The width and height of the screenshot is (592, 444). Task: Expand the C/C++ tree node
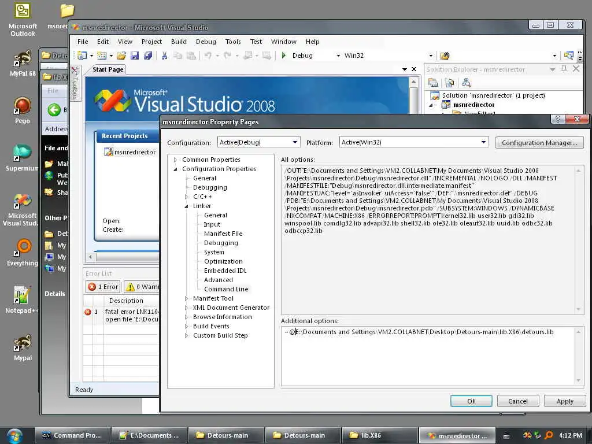(186, 197)
